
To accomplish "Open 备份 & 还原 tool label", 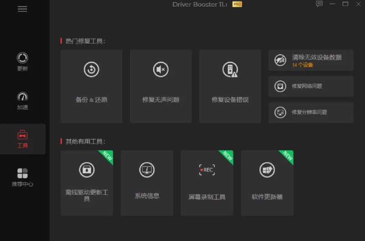I will click(92, 100).
